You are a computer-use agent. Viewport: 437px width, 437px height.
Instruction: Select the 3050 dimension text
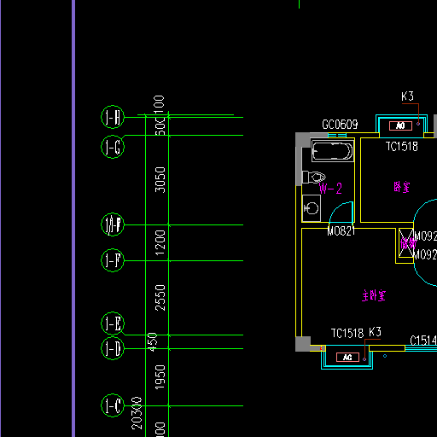pos(160,180)
